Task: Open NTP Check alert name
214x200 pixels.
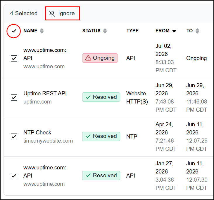Action: click(37, 133)
